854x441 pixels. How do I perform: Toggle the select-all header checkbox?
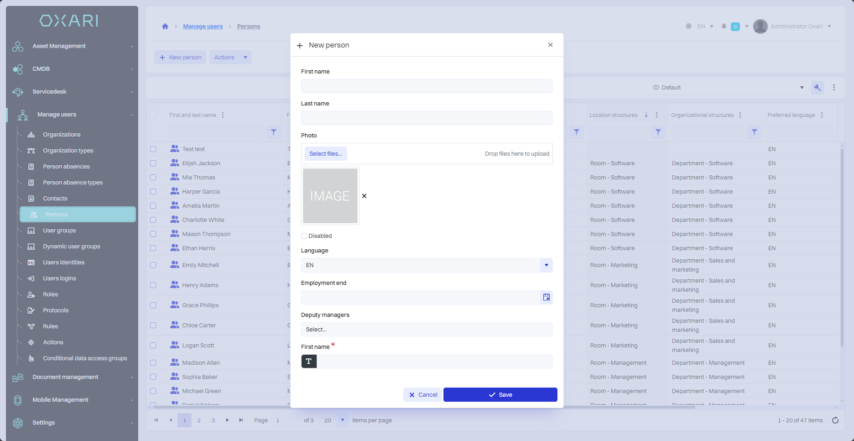point(153,115)
